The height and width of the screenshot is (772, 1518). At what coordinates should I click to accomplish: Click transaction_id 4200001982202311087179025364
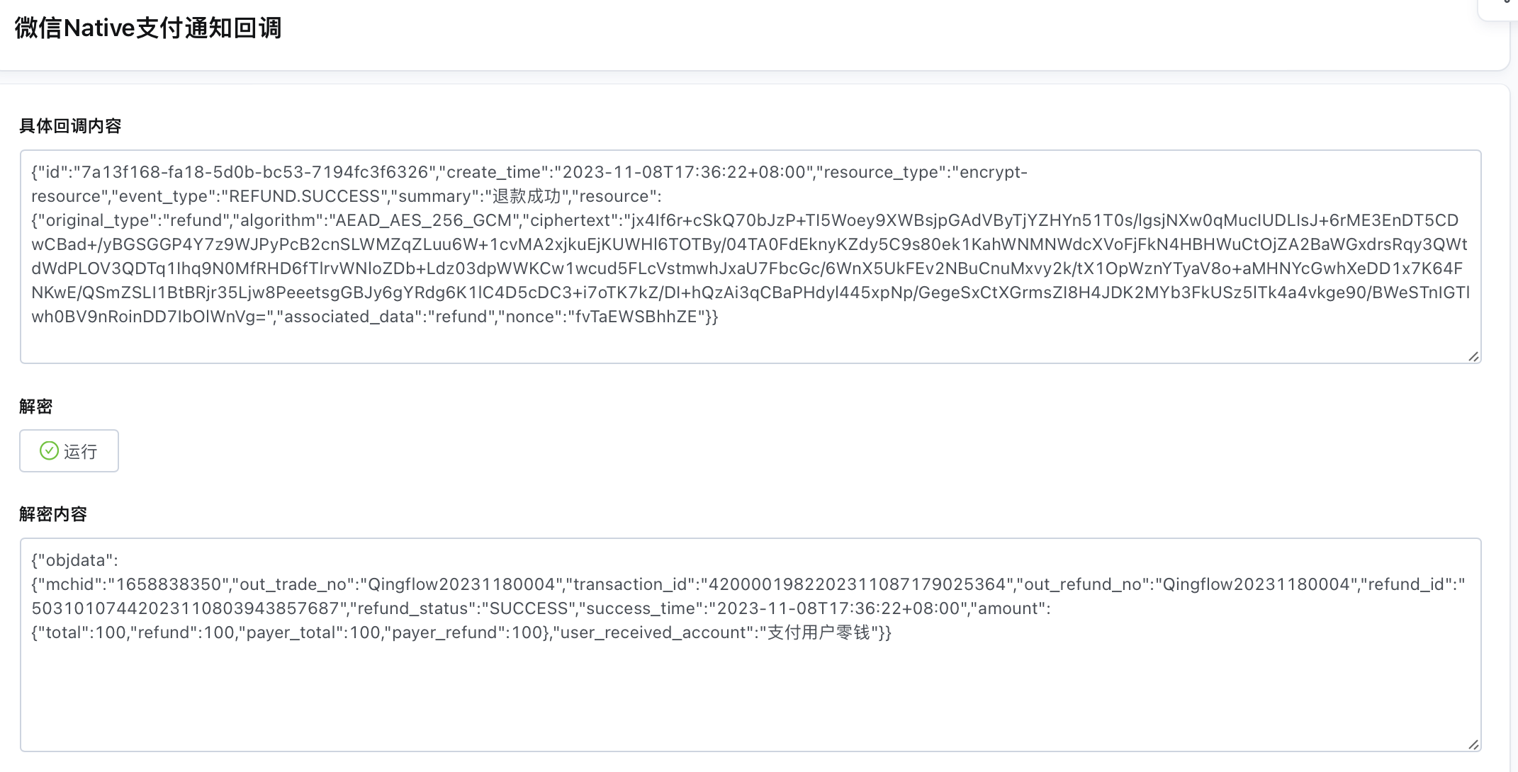click(x=858, y=584)
